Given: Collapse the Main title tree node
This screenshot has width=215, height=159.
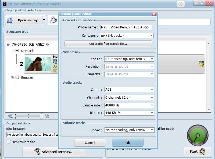Looking at the screenshot, I should click(x=12, y=51).
